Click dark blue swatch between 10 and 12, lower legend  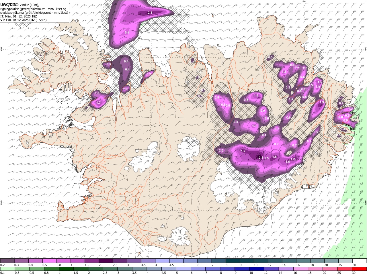point(257,269)
